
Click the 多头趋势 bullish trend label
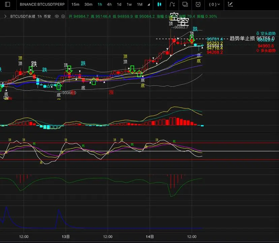click(x=266, y=51)
